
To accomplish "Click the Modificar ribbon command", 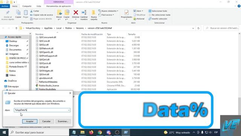I will (139, 15).
